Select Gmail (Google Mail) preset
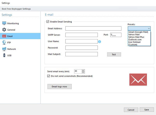The height and width of the screenshot is (115, 156). click(138, 32)
